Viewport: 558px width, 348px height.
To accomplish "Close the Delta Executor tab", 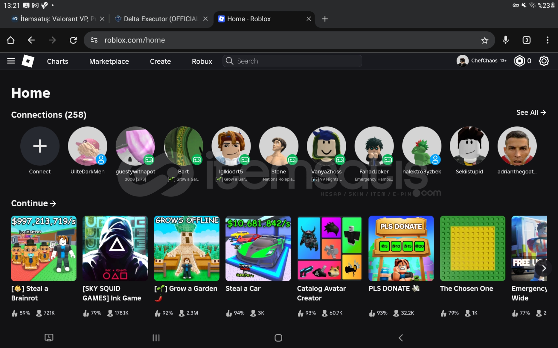I will pyautogui.click(x=205, y=19).
